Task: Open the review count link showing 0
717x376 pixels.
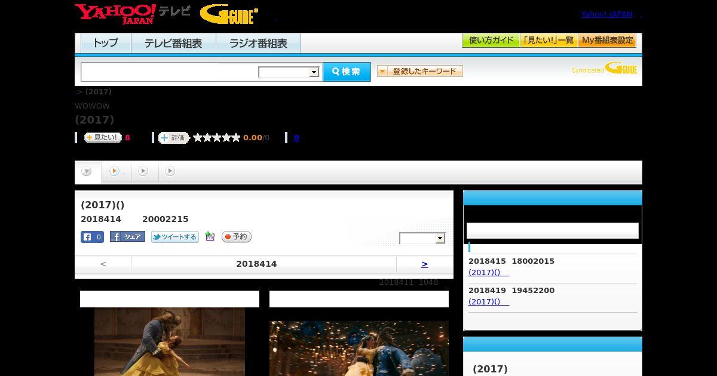Action: 296,138
